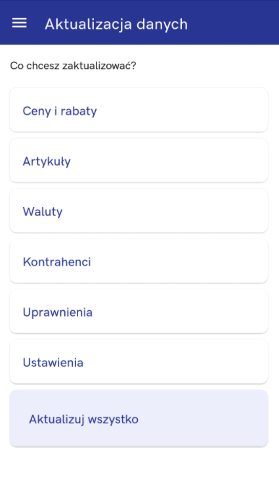This screenshot has width=279, height=493.
Task: Click the Ustawienia update entry
Action: tap(139, 362)
